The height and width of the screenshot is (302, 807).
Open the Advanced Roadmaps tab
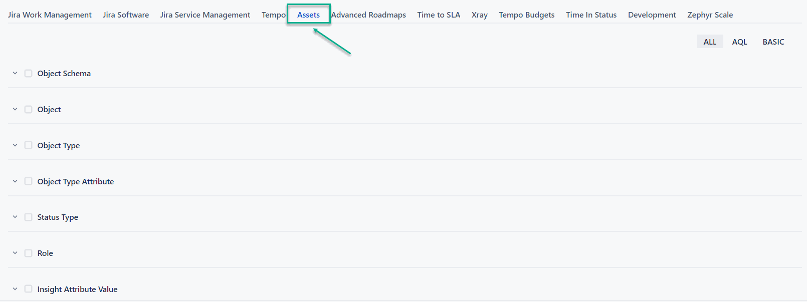pos(368,15)
